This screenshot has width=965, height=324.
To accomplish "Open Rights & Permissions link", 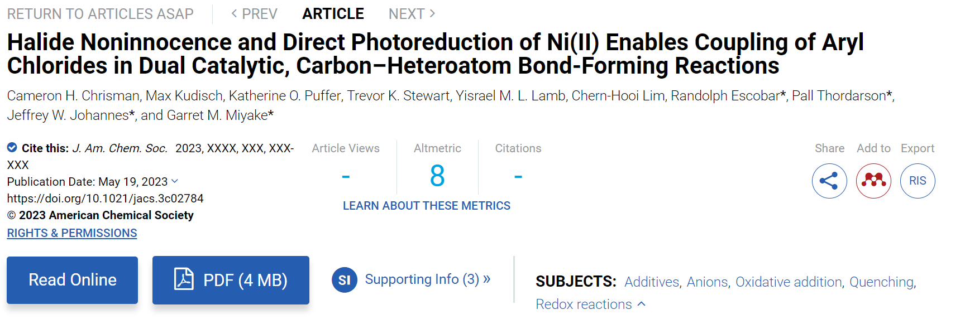I will [x=72, y=233].
